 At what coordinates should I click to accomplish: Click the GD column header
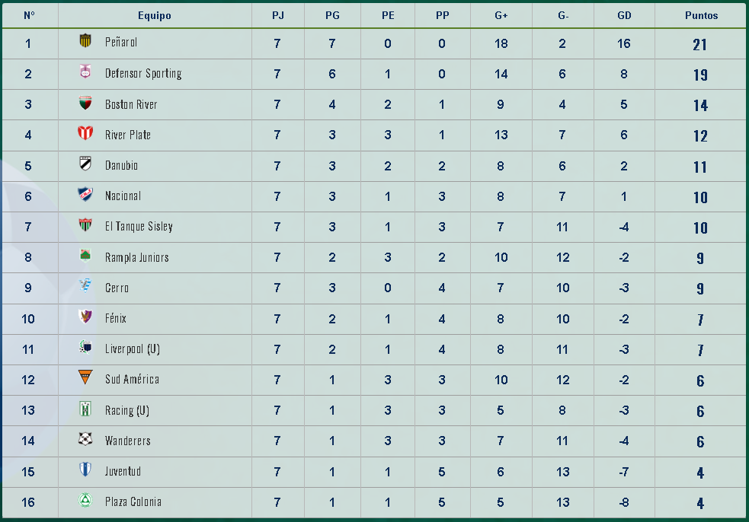[624, 15]
